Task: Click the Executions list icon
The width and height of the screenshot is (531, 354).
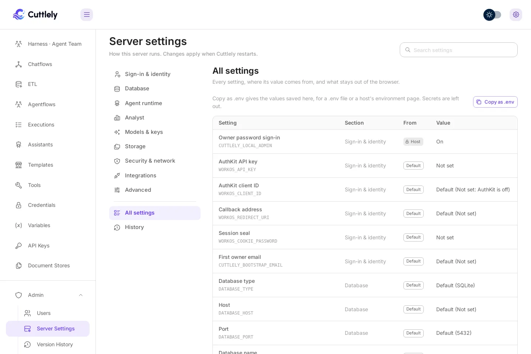Action: point(18,125)
